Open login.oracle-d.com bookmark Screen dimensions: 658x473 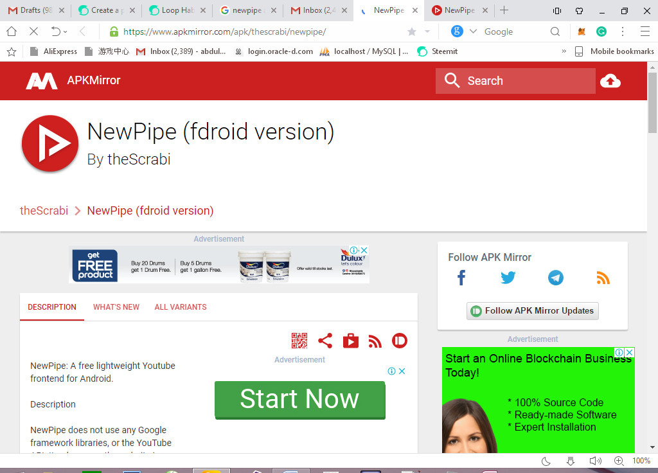[274, 51]
